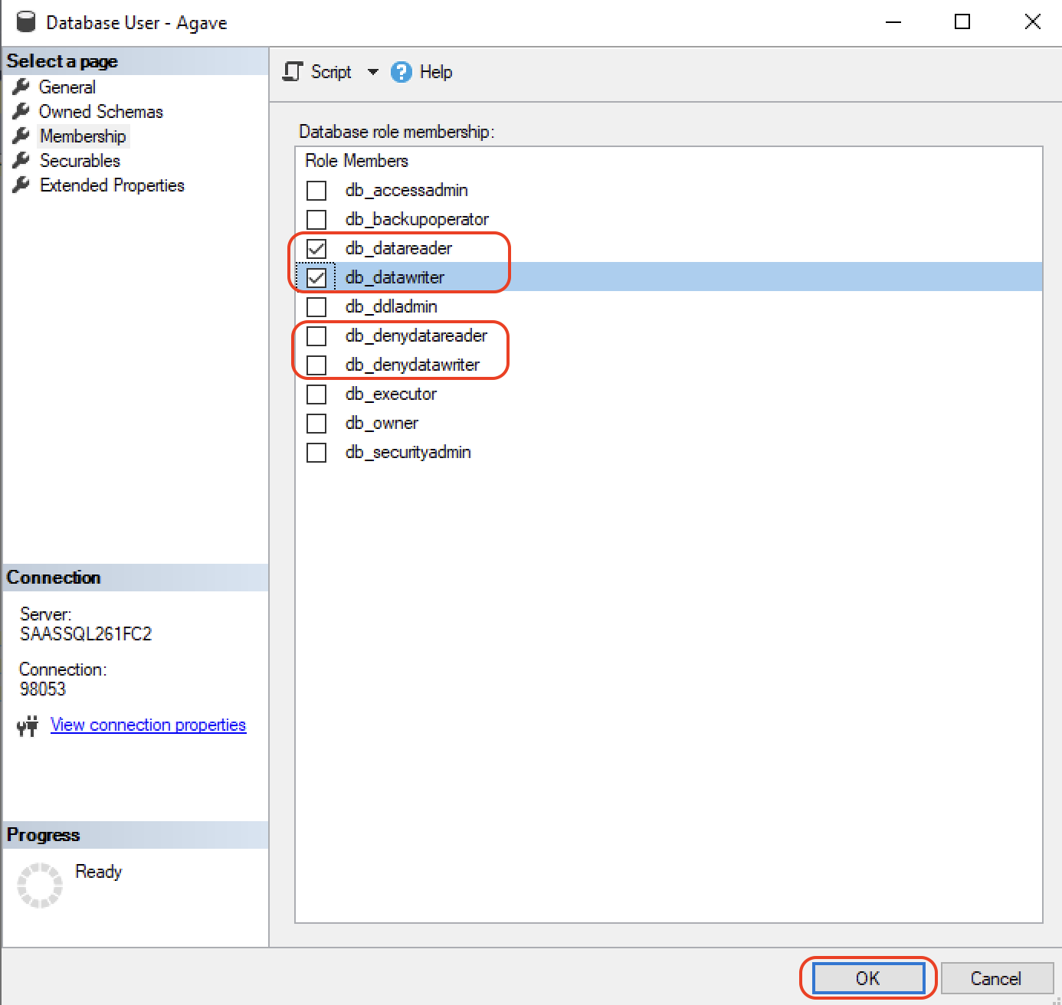Viewport: 1062px width, 1005px height.
Task: Go to the Securables page
Action: pos(80,161)
